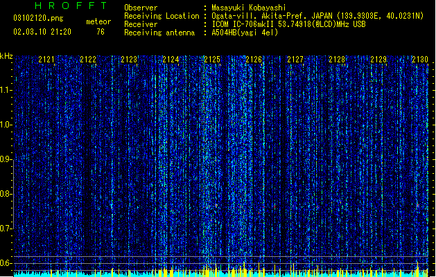Select the ICOM IC-706mkII receiver text
This screenshot has height=277, width=436.
[288, 24]
